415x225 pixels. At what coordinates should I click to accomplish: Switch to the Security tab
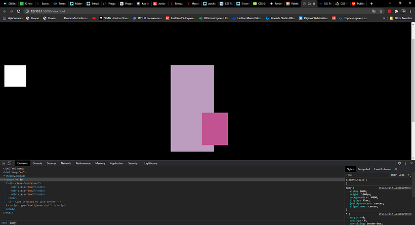tap(133, 163)
